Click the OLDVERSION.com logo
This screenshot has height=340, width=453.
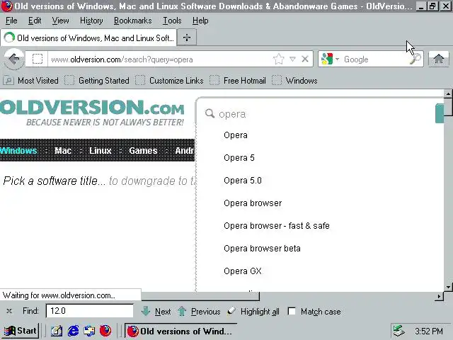(92, 112)
